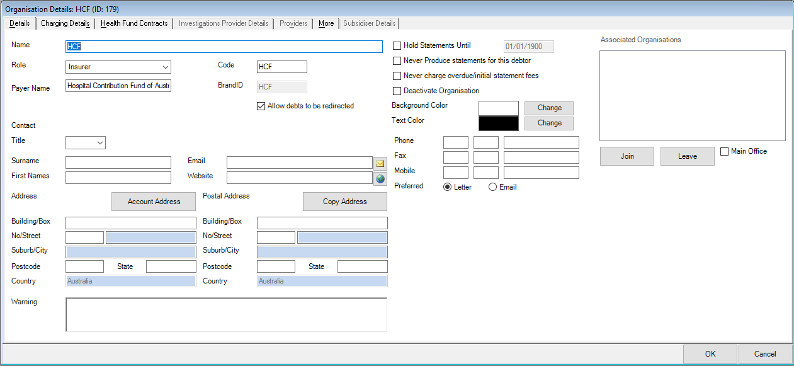Click the Copy Address button
This screenshot has width=794, height=366.
click(x=345, y=202)
